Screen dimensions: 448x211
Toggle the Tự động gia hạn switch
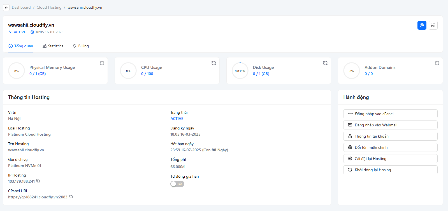point(177,184)
